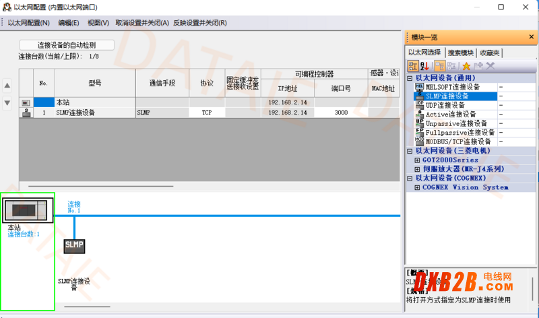
Task: Click the 端口号 column header
Action: coord(341,88)
